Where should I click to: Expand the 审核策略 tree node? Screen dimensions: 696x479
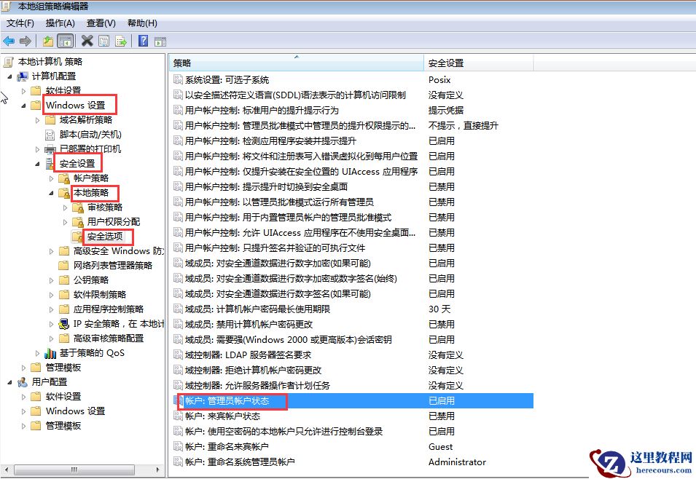[x=65, y=207]
